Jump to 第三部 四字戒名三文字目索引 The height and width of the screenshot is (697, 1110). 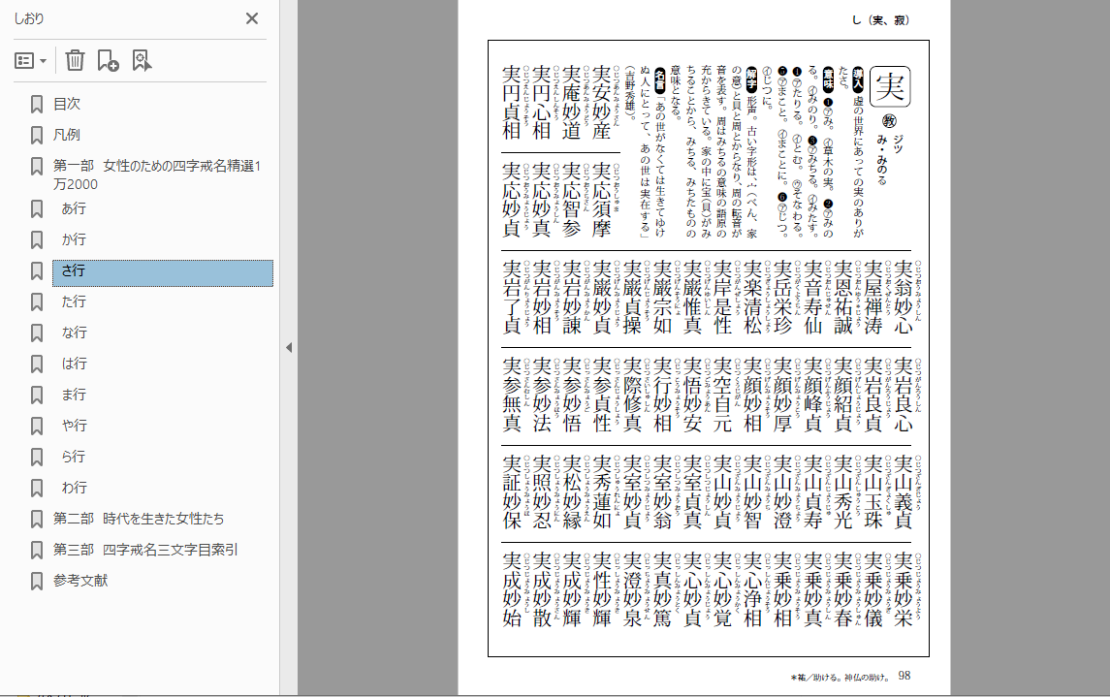145,550
